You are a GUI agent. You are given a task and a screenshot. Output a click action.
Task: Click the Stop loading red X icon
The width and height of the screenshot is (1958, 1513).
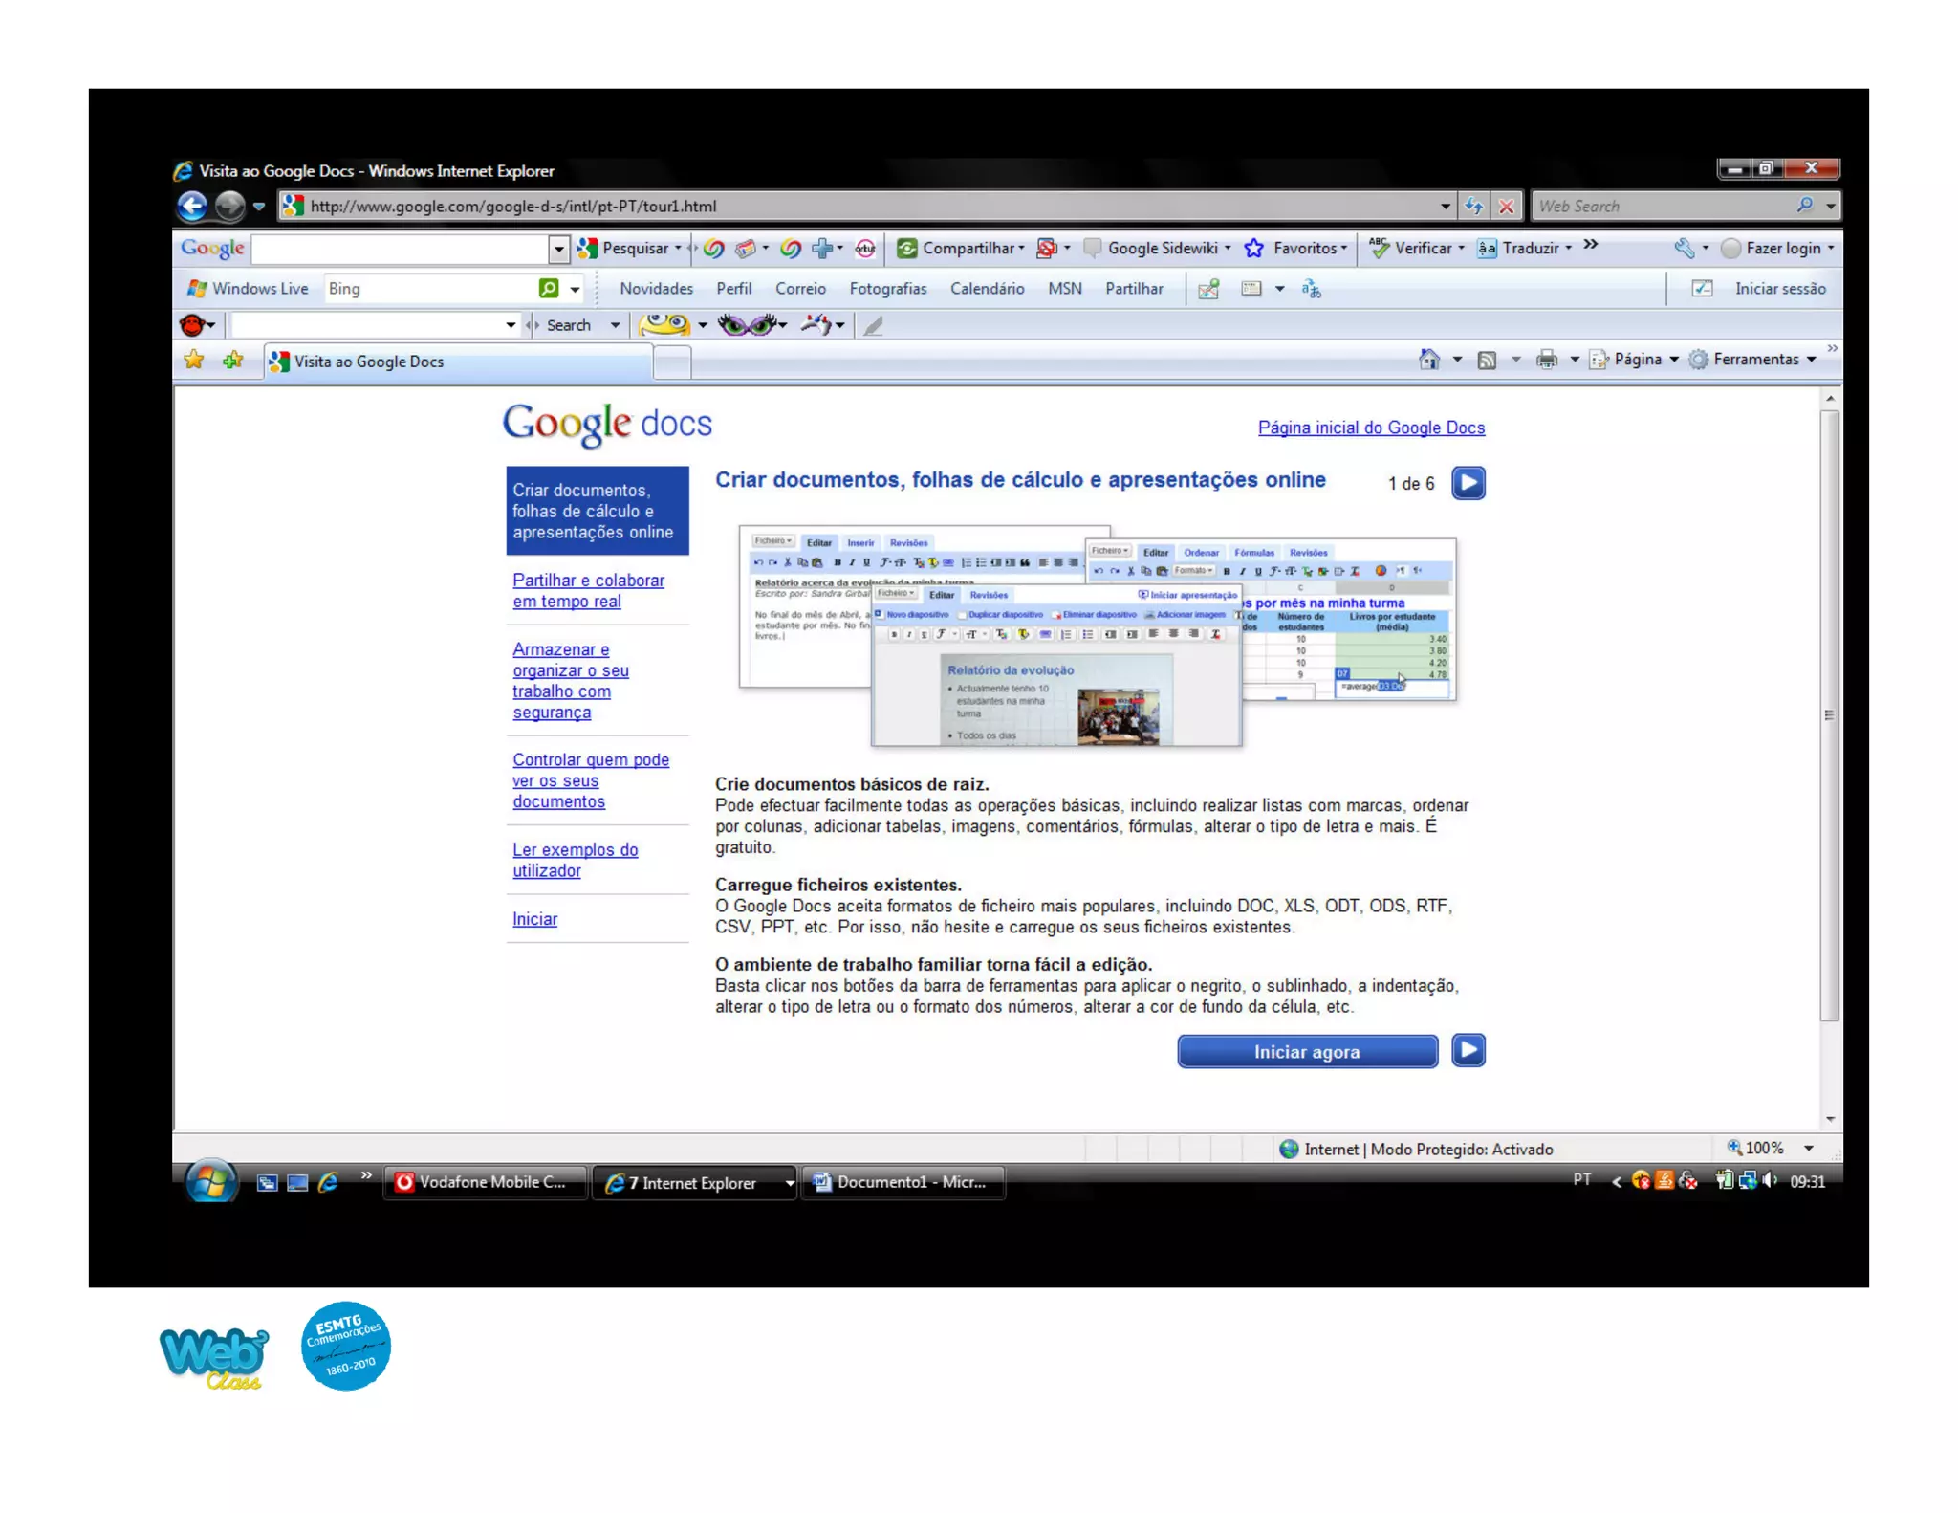[1507, 206]
